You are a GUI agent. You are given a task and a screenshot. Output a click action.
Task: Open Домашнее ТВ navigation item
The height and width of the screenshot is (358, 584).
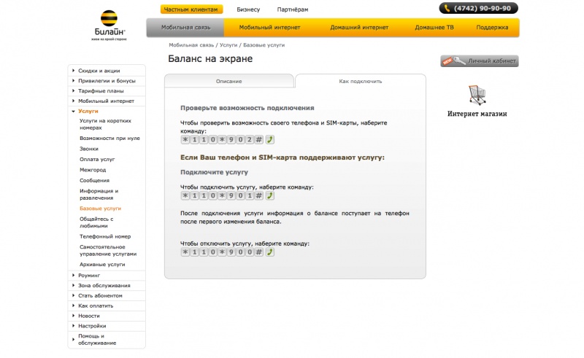point(434,28)
